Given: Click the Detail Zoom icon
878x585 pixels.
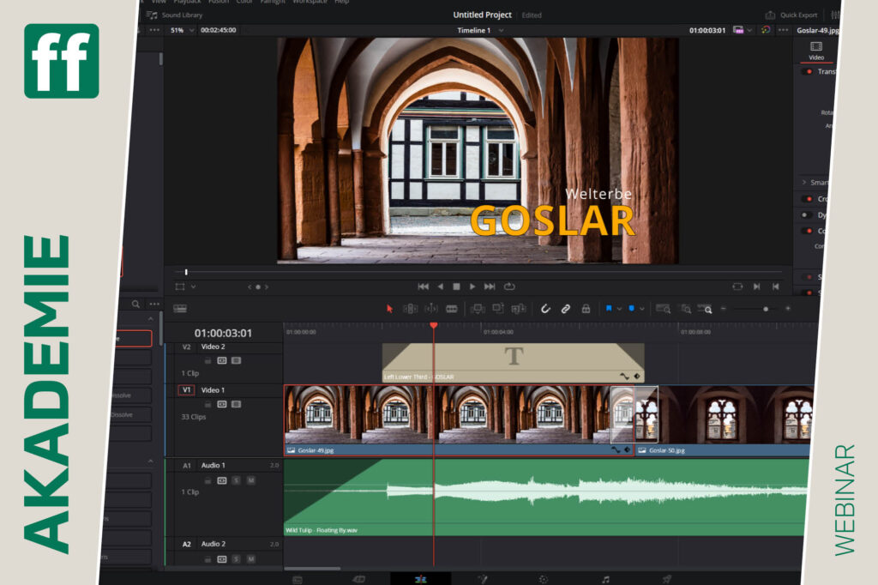Looking at the screenshot, I should [x=685, y=309].
